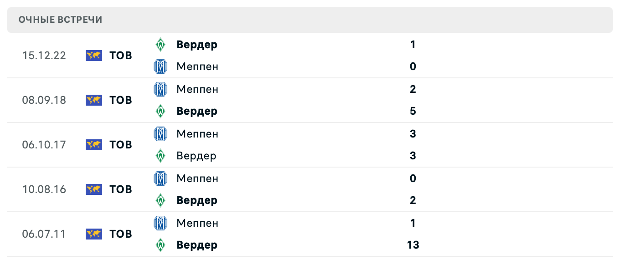Click score 5 in 08.09.18 match

pos(413,111)
